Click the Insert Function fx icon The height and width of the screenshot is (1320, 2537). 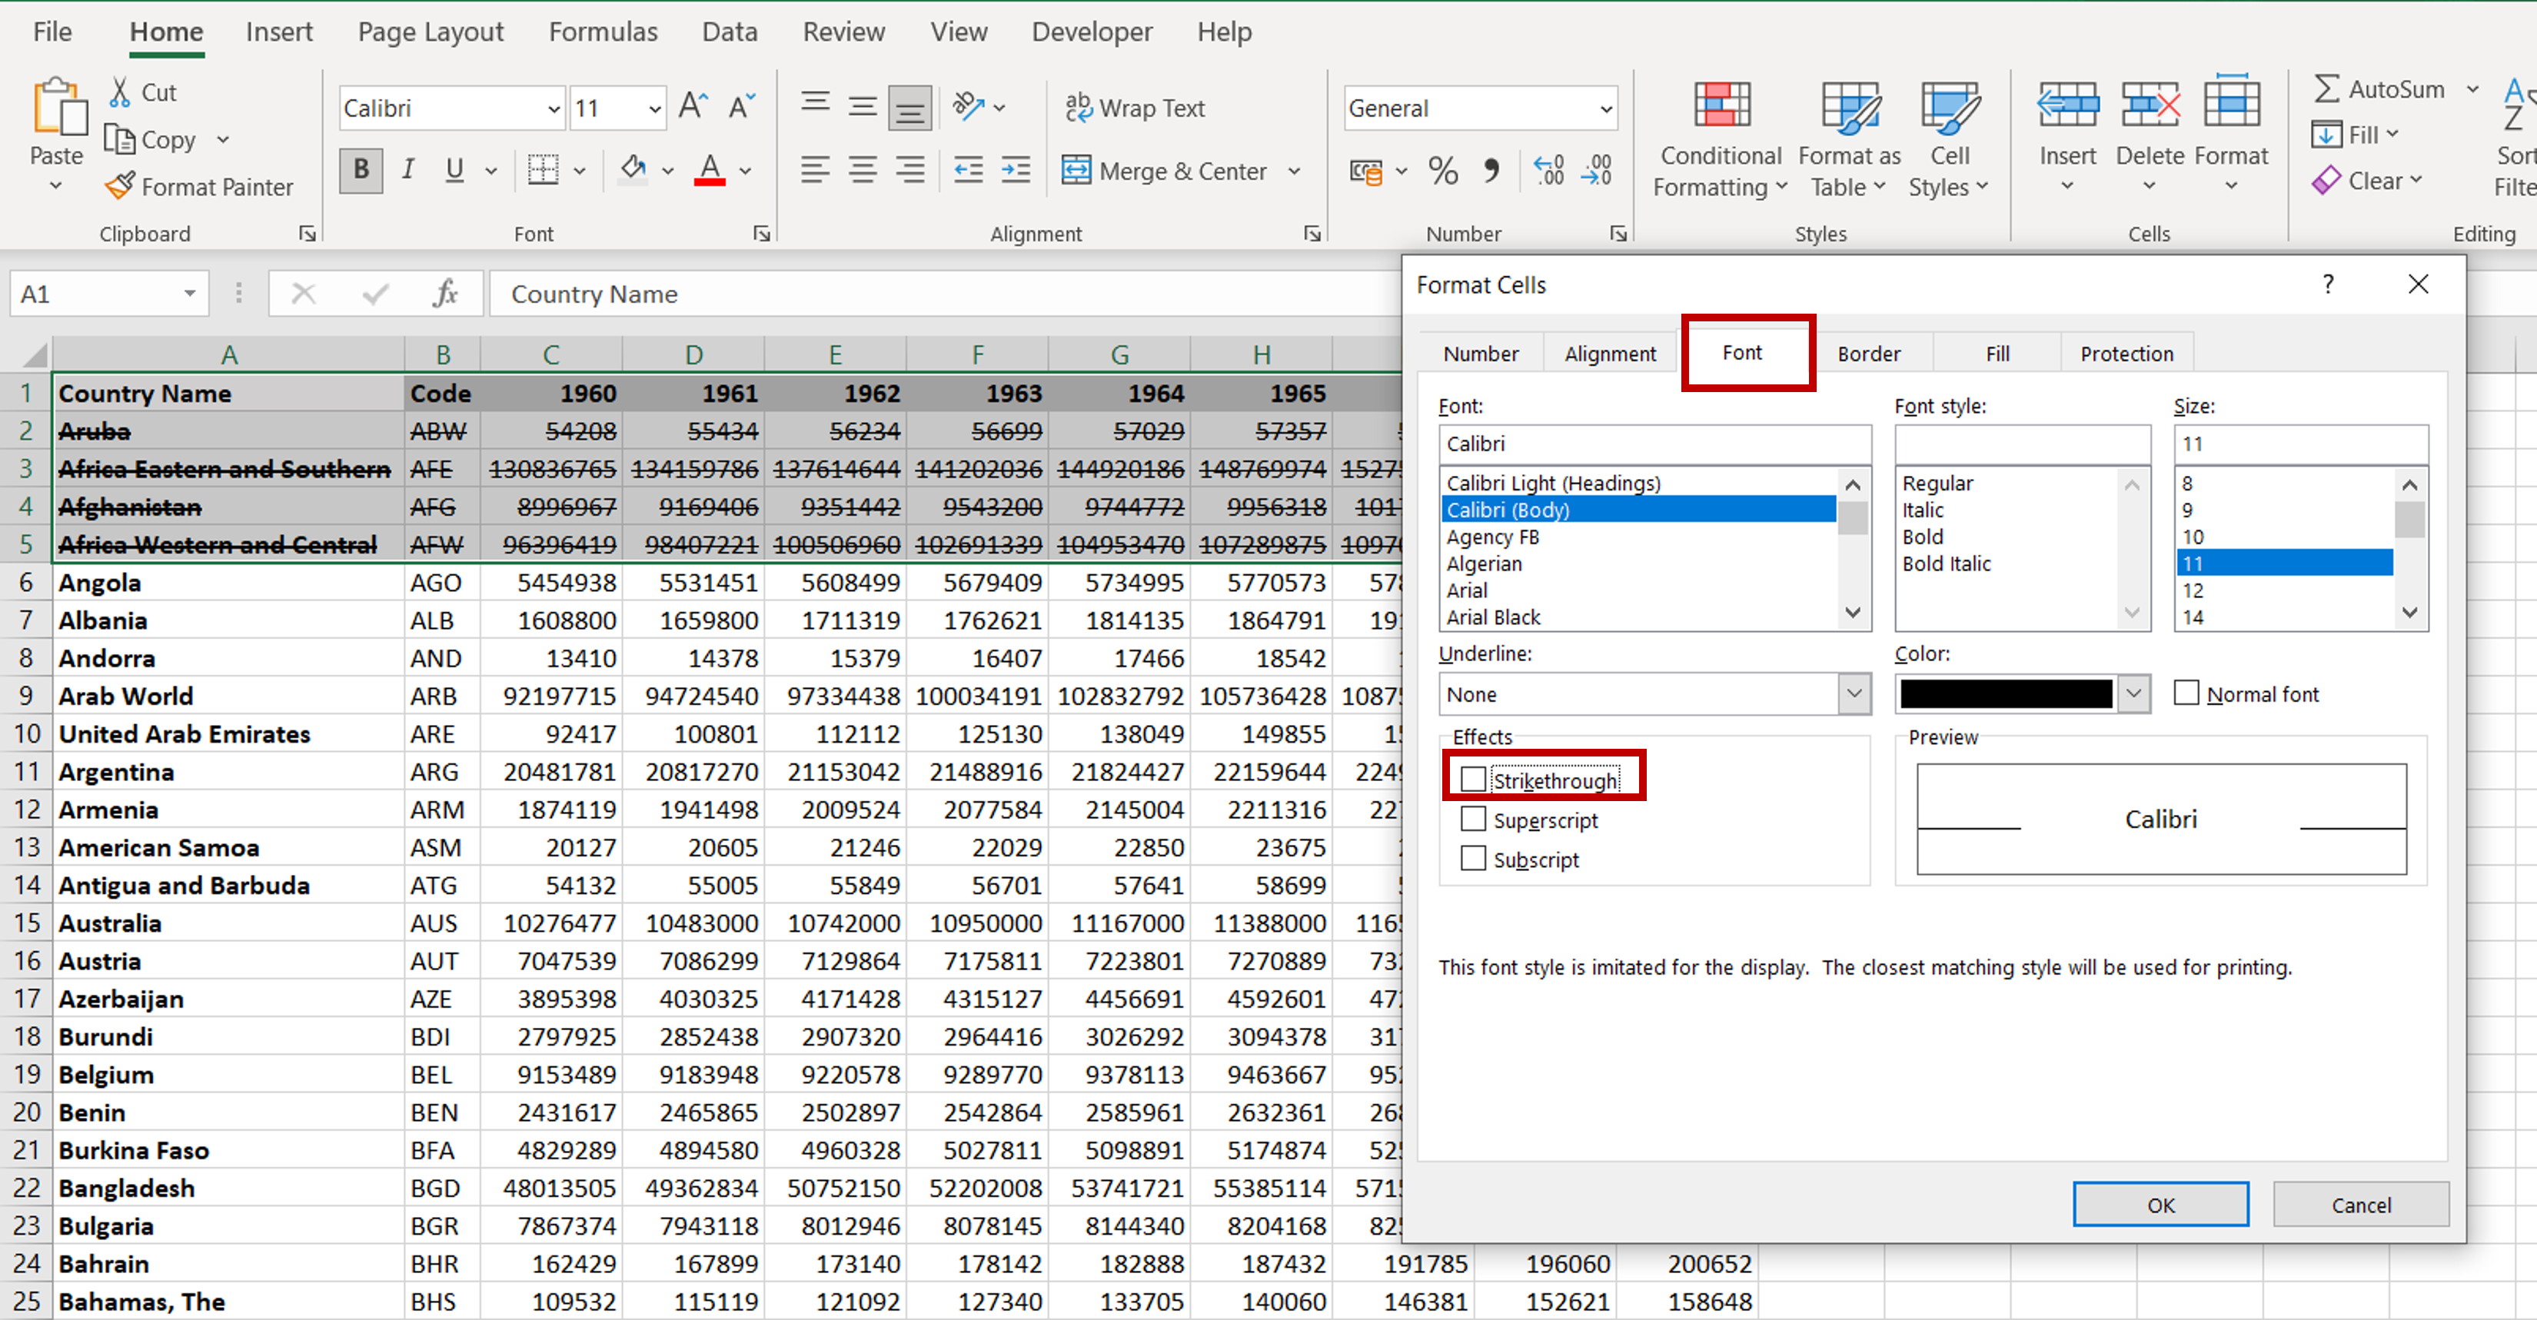coord(445,294)
